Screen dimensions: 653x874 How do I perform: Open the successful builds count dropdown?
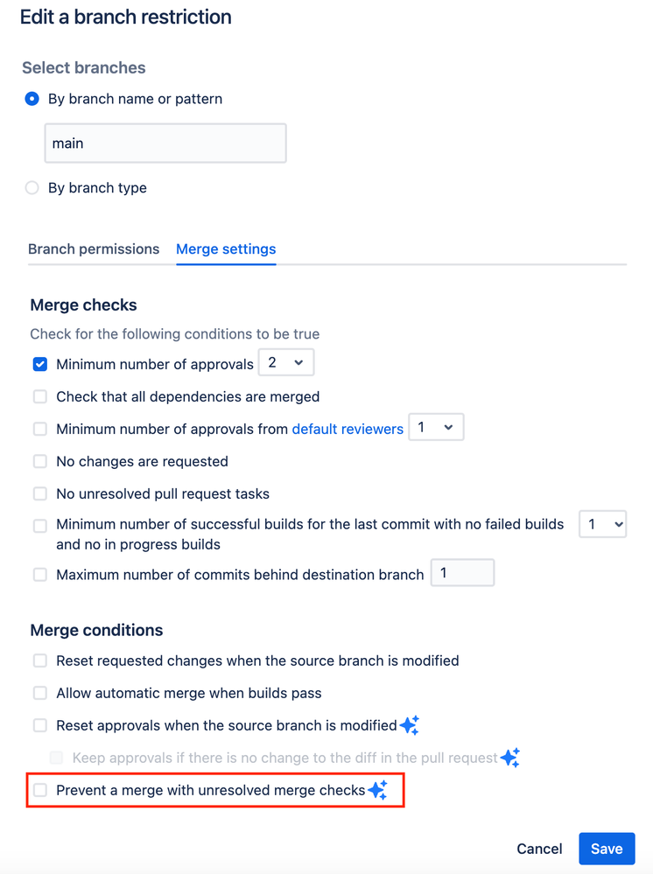click(x=602, y=523)
